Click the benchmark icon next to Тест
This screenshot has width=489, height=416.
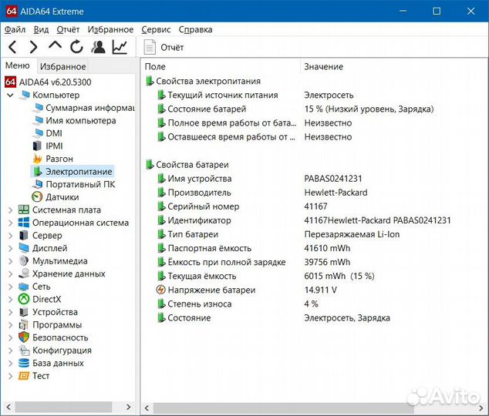[24, 376]
